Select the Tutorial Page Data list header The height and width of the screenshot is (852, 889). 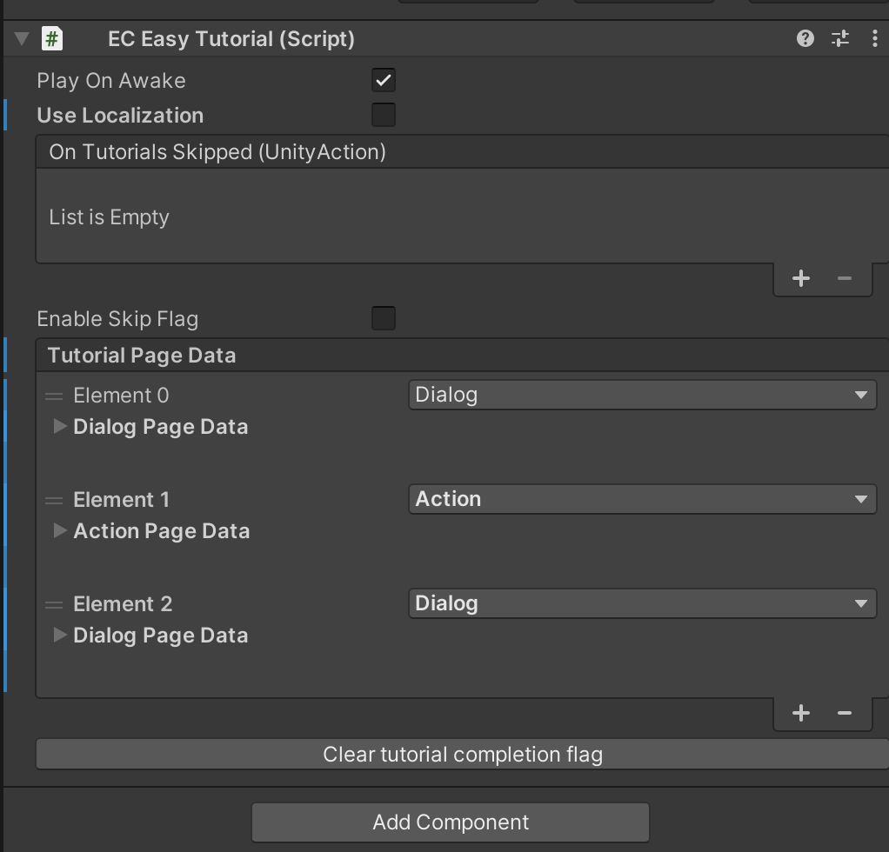point(462,356)
